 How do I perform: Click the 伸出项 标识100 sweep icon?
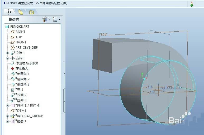click(x=13, y=63)
